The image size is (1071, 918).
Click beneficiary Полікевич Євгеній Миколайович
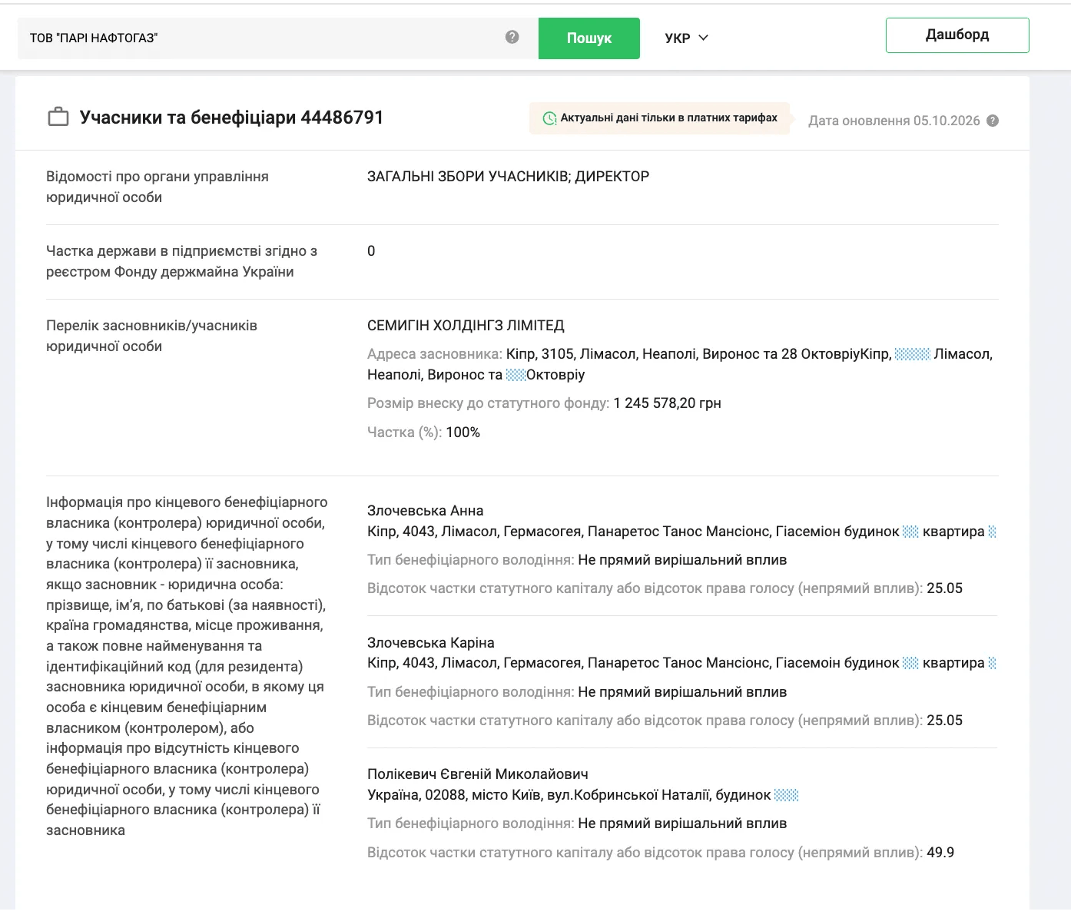pos(478,774)
